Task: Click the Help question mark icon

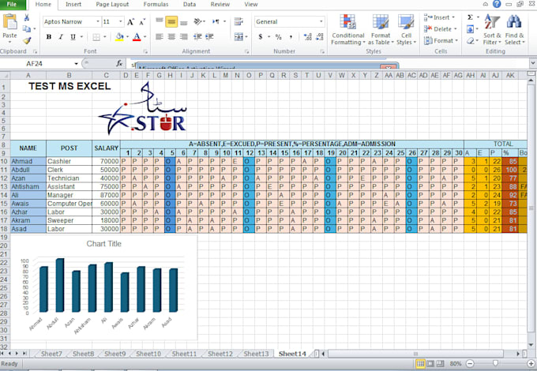Action: click(x=497, y=4)
